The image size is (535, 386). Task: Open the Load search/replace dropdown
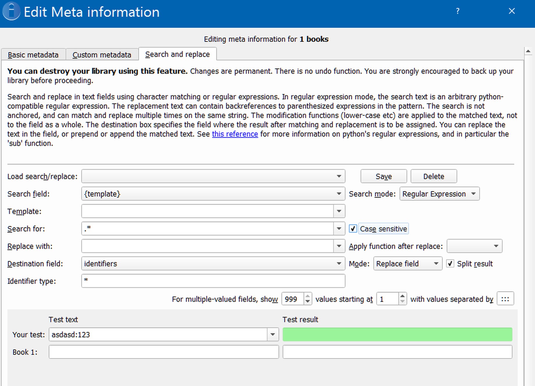339,176
